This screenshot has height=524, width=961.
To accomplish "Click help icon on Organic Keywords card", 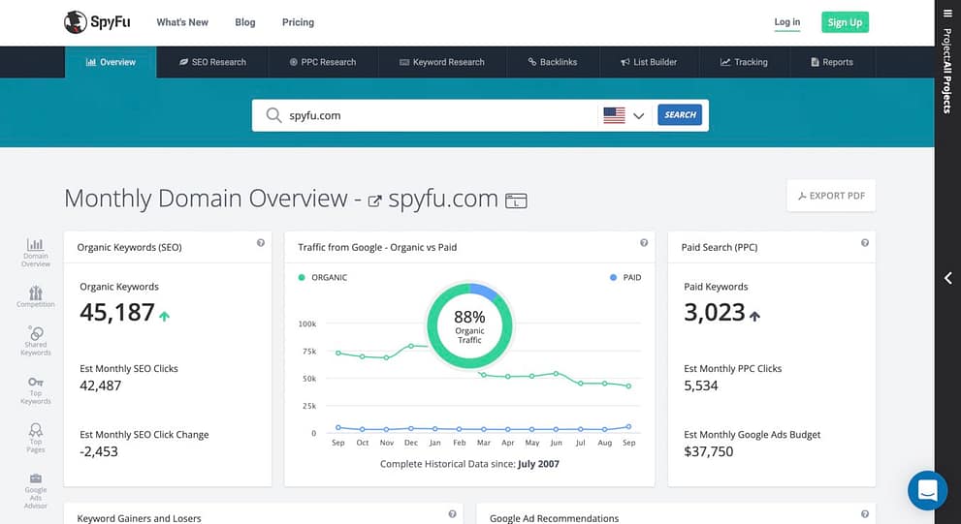I will [261, 243].
